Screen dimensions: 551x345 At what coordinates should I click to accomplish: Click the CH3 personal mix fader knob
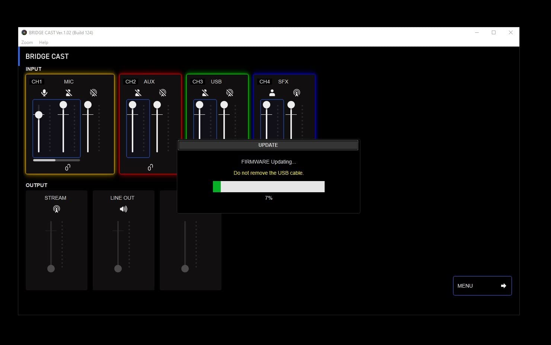[200, 105]
